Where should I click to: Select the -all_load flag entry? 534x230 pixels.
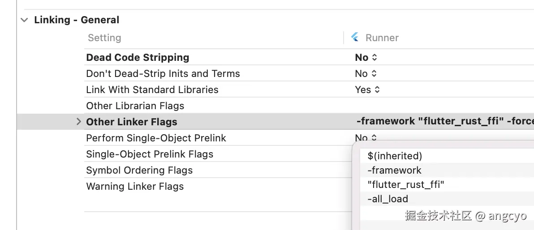[388, 199]
